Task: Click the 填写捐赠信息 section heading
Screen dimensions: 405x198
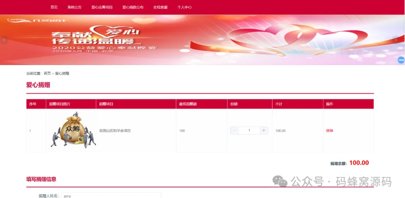Action: [x=41, y=179]
